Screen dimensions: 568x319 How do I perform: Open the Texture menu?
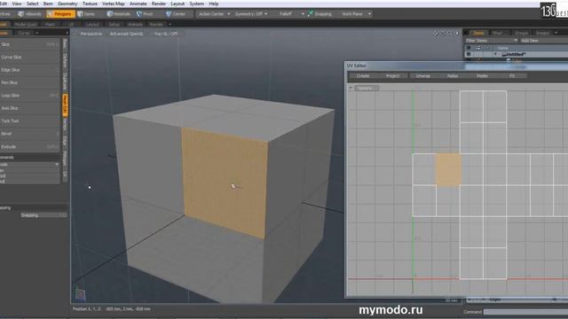tap(90, 4)
